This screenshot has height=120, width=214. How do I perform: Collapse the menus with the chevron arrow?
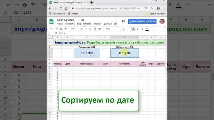(x=165, y=29)
